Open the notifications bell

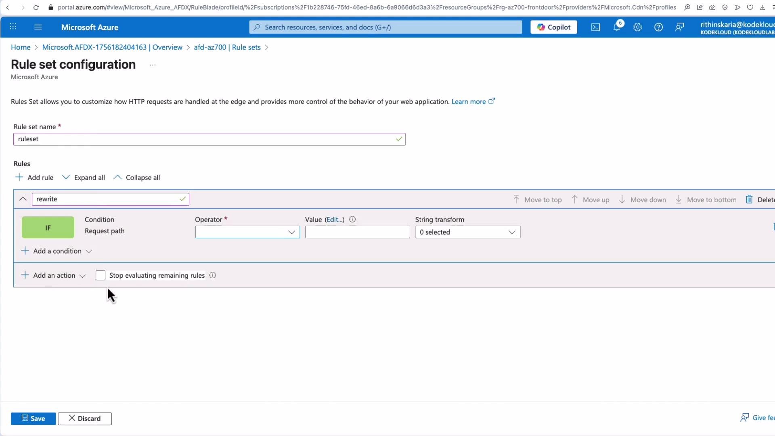pos(617,27)
